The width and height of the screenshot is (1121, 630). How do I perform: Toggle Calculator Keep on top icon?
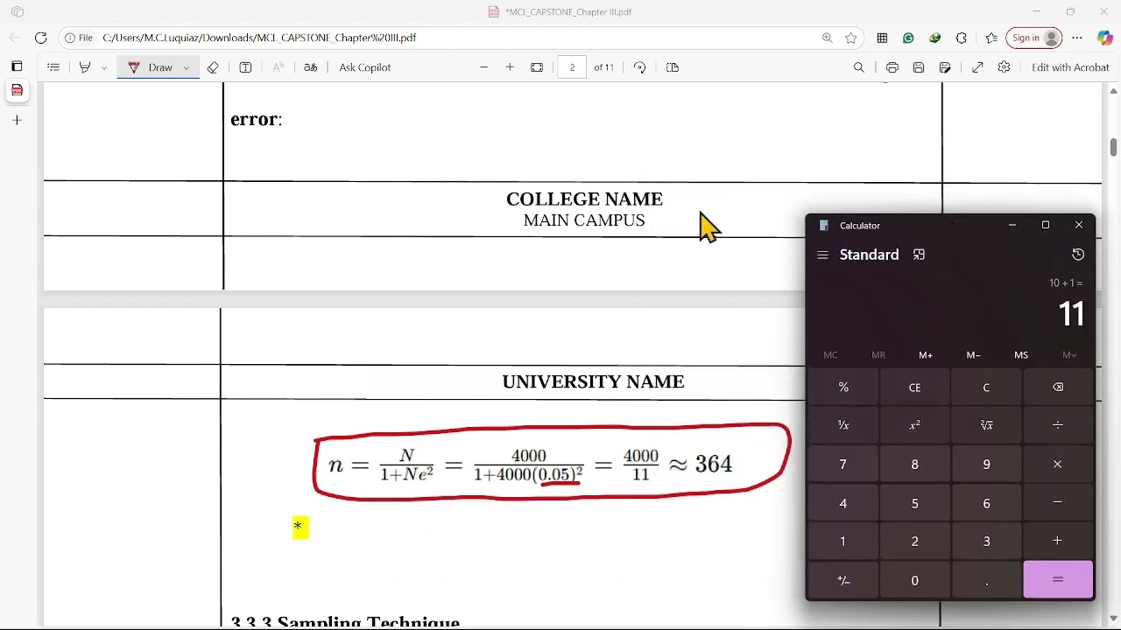[919, 255]
